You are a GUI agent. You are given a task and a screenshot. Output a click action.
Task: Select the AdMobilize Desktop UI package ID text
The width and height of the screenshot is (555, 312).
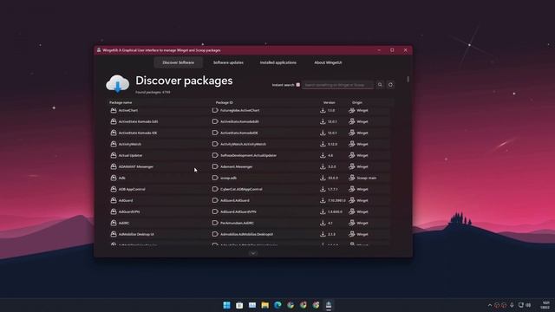click(246, 234)
